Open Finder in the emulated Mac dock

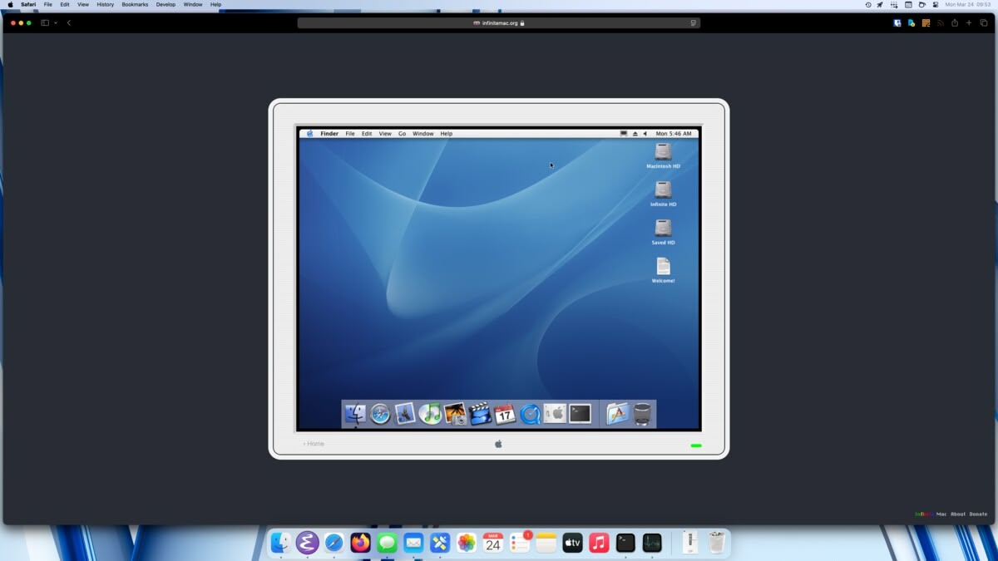coord(355,413)
